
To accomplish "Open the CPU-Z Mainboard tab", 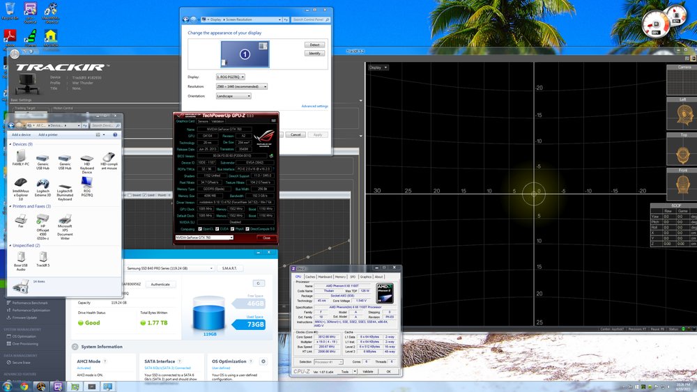I will [325, 276].
